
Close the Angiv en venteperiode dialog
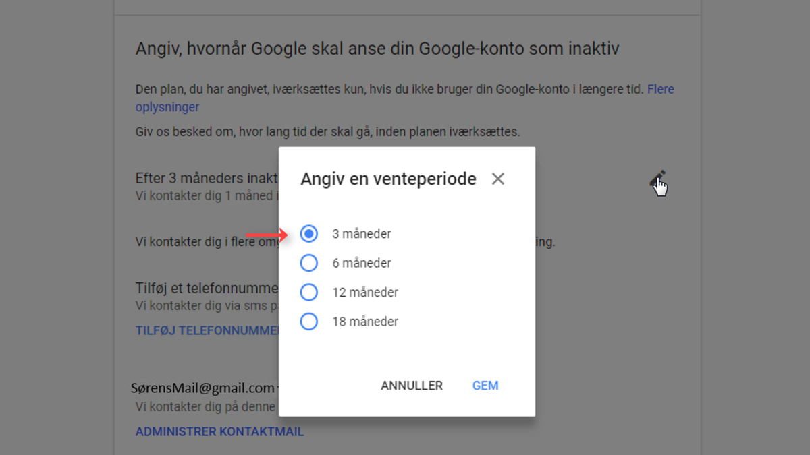click(498, 179)
